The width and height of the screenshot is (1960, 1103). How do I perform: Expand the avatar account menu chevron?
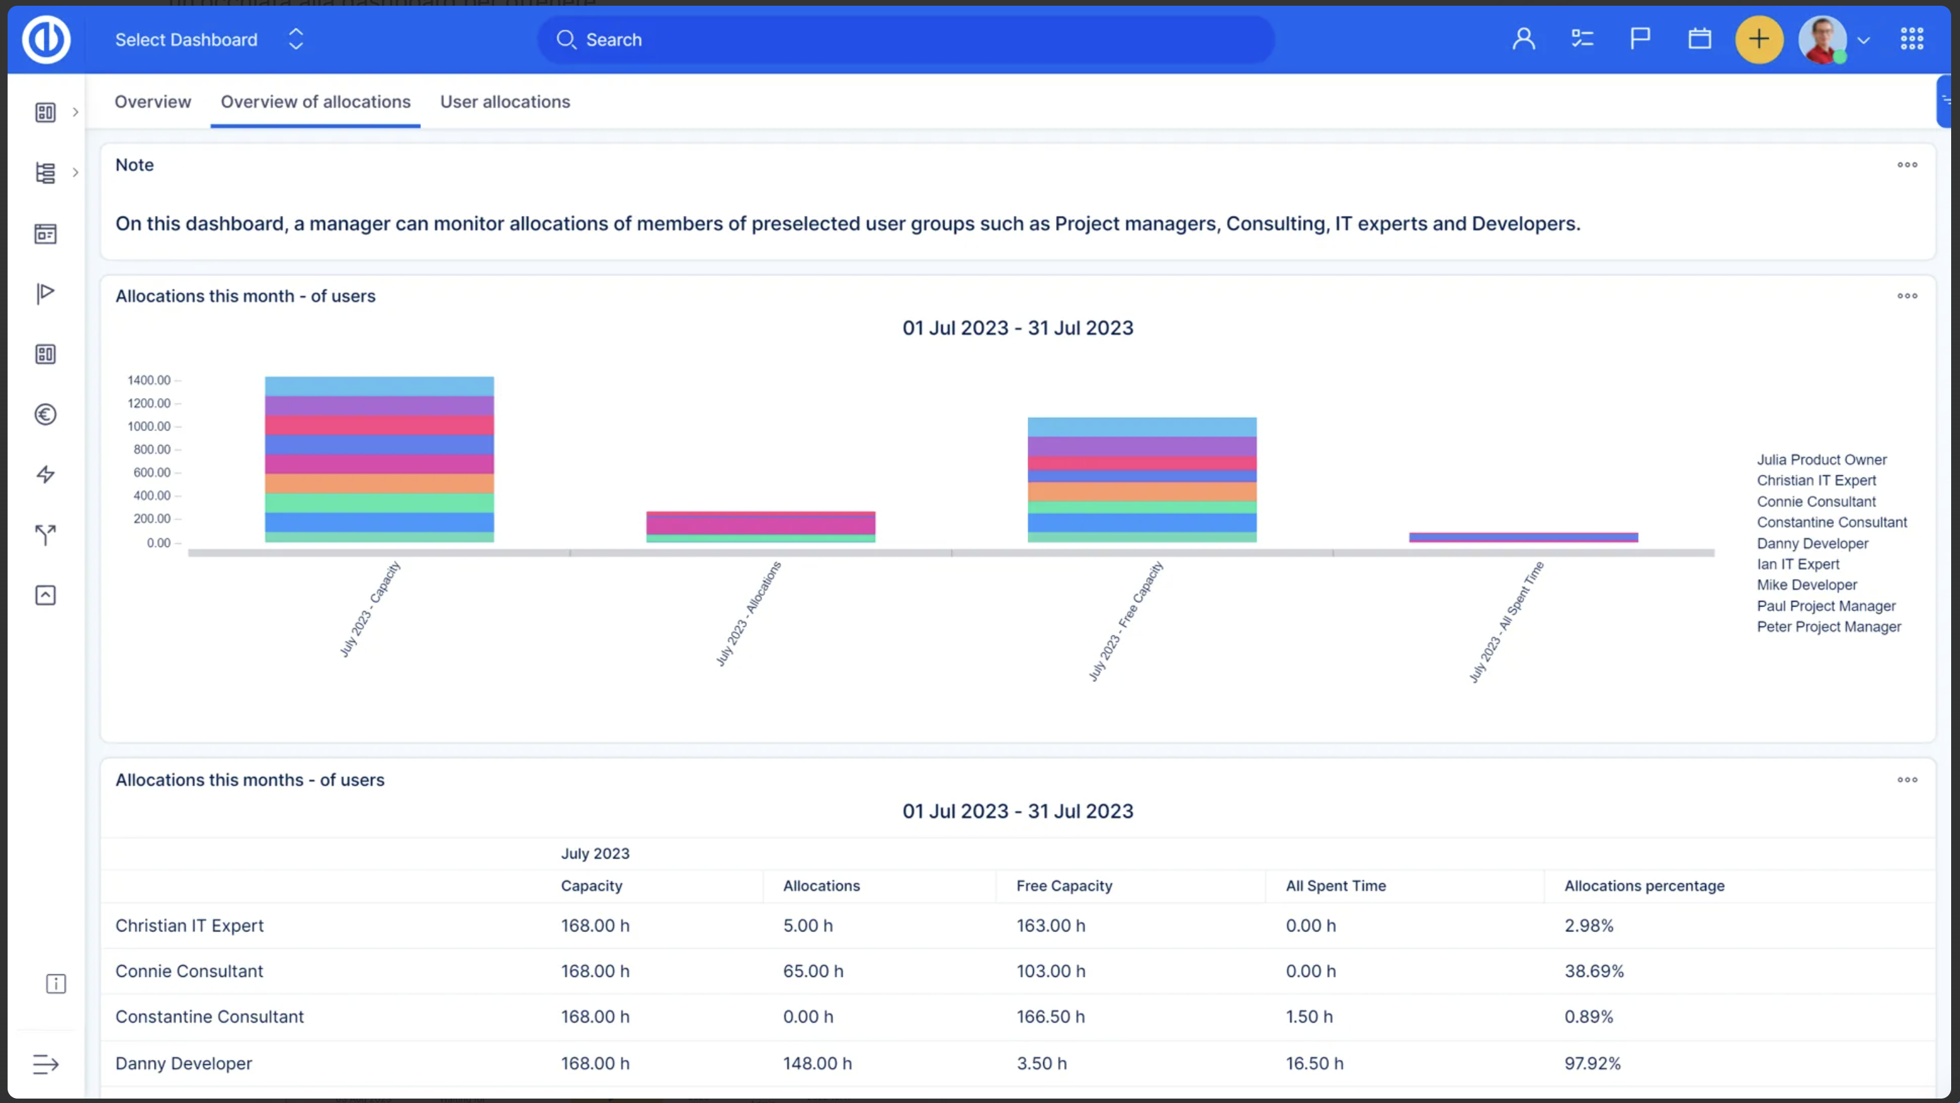point(1863,41)
